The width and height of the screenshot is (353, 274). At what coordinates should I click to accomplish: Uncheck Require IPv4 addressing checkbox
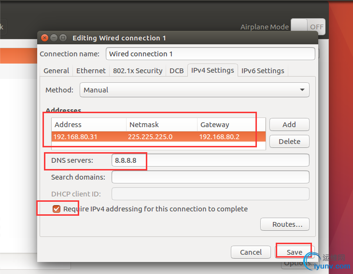(56, 209)
